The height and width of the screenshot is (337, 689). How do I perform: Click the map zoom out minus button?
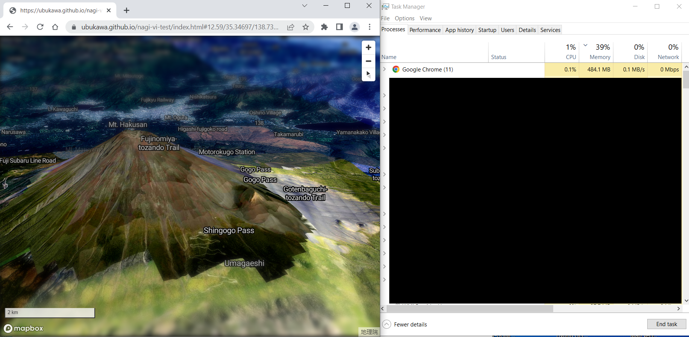click(369, 61)
